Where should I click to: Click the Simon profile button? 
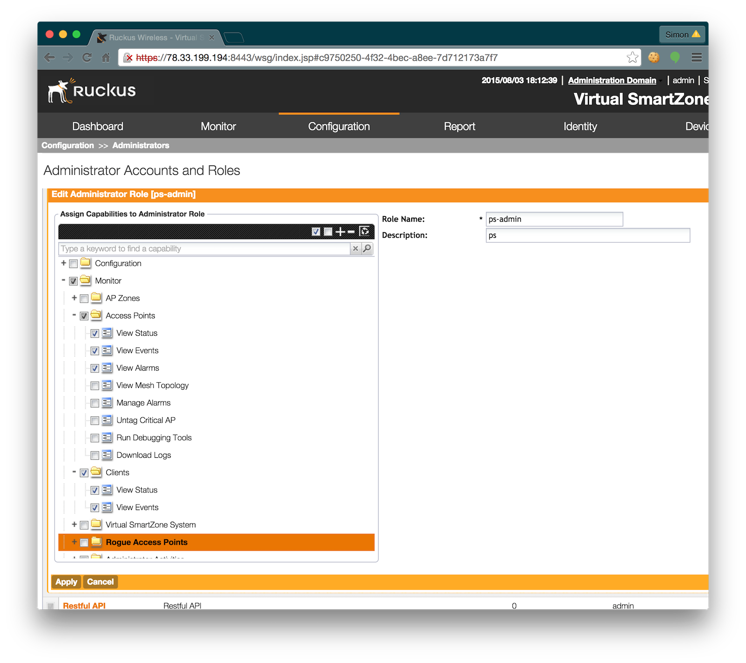coord(682,35)
